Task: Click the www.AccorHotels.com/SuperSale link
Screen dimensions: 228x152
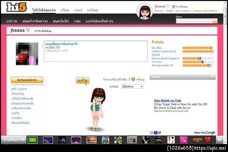Action: (171, 111)
